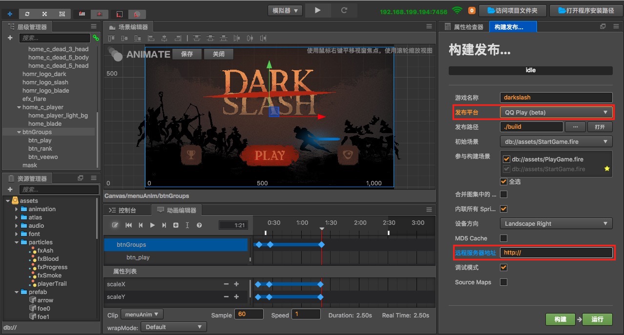
Task: Select the 资源管理器 tab
Action: pyautogui.click(x=27, y=178)
